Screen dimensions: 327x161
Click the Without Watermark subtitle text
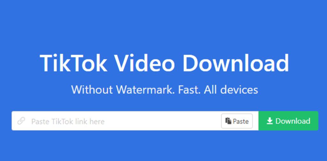[x=164, y=90]
